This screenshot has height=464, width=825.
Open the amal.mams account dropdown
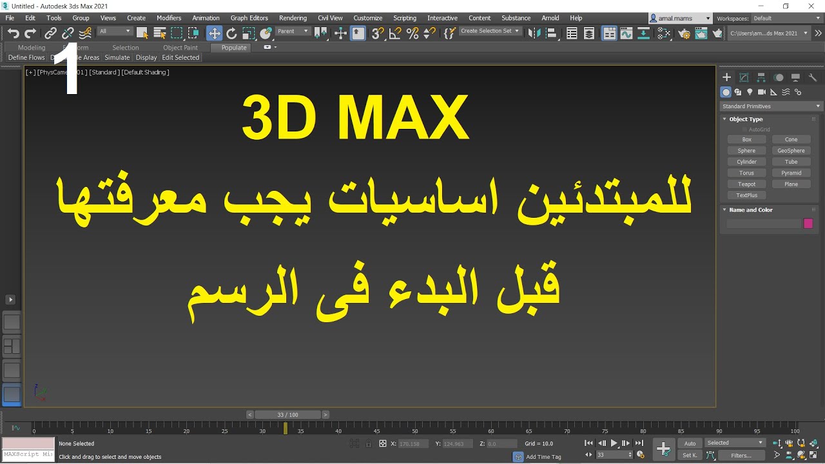pyautogui.click(x=680, y=19)
